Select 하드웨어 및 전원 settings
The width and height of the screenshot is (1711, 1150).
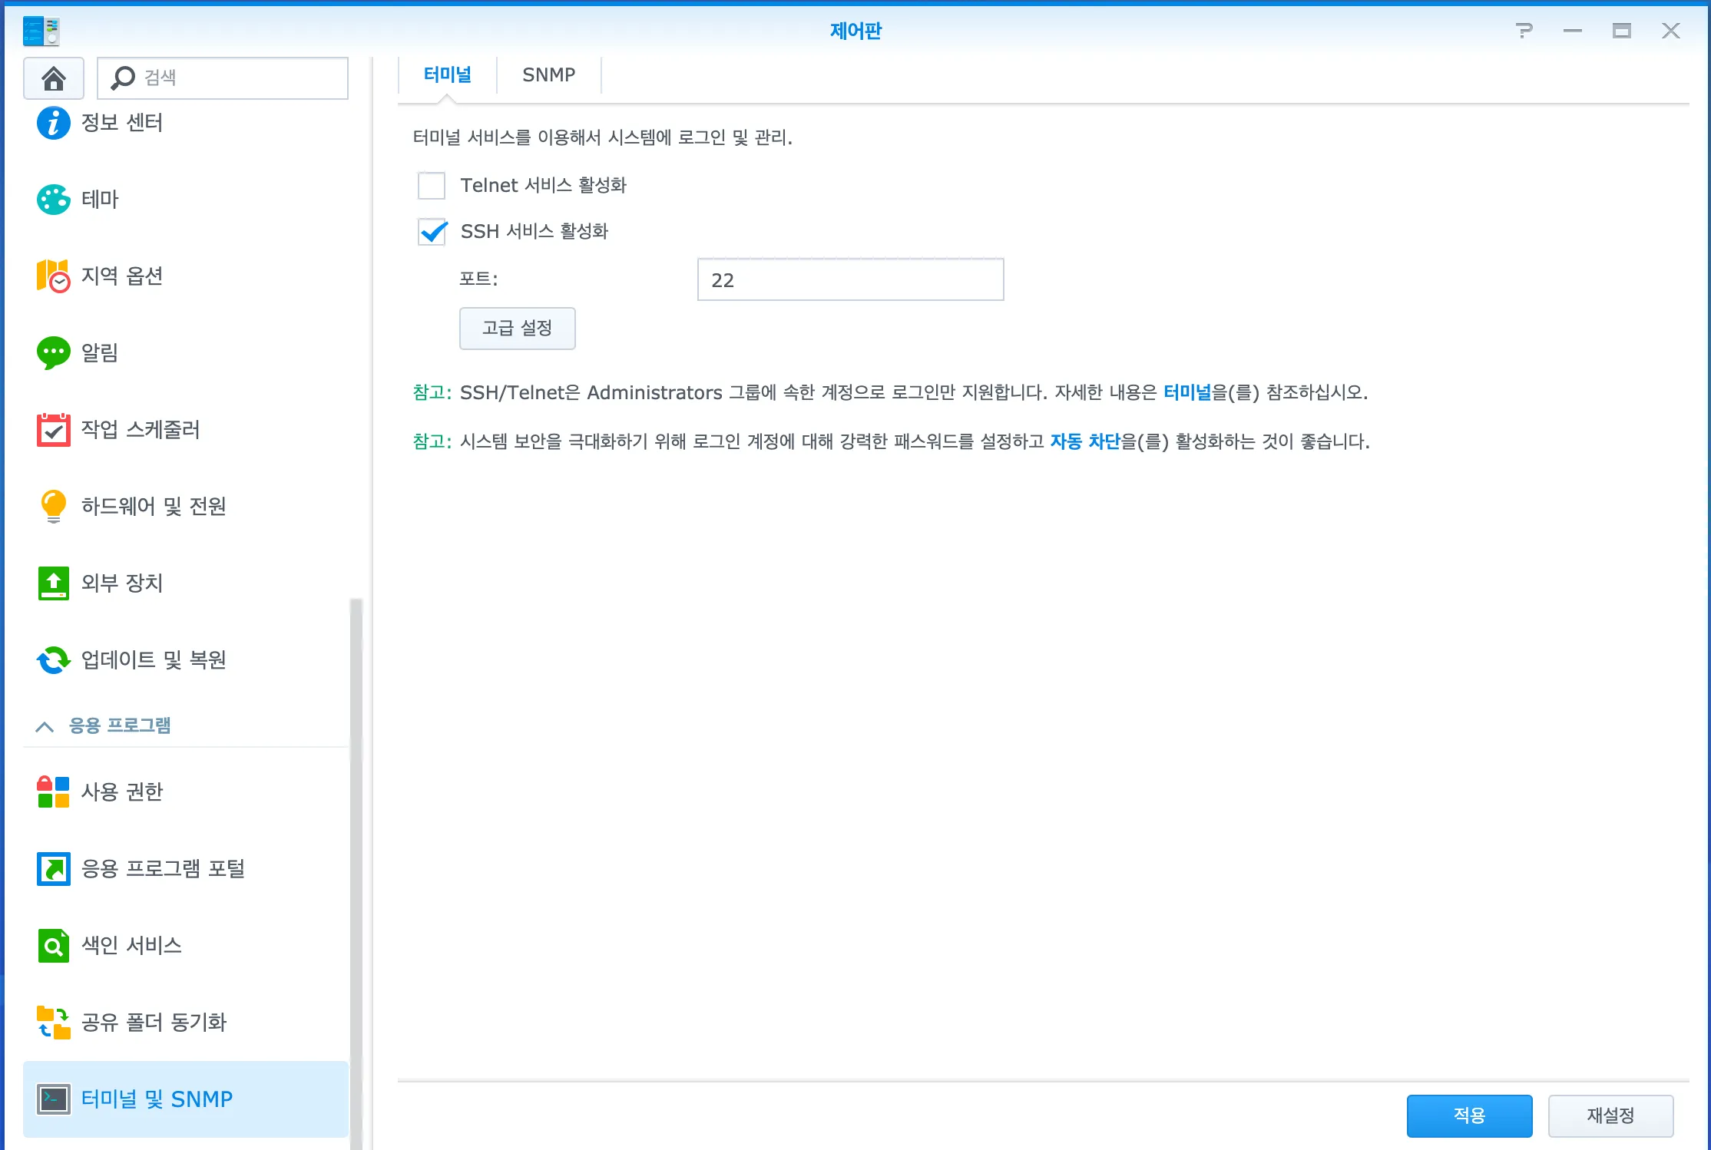[53, 506]
